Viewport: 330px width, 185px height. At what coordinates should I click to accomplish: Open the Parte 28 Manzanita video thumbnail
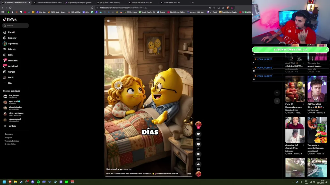click(x=295, y=89)
